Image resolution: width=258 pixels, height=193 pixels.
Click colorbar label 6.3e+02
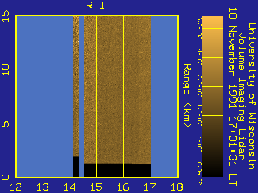tap(200, 174)
